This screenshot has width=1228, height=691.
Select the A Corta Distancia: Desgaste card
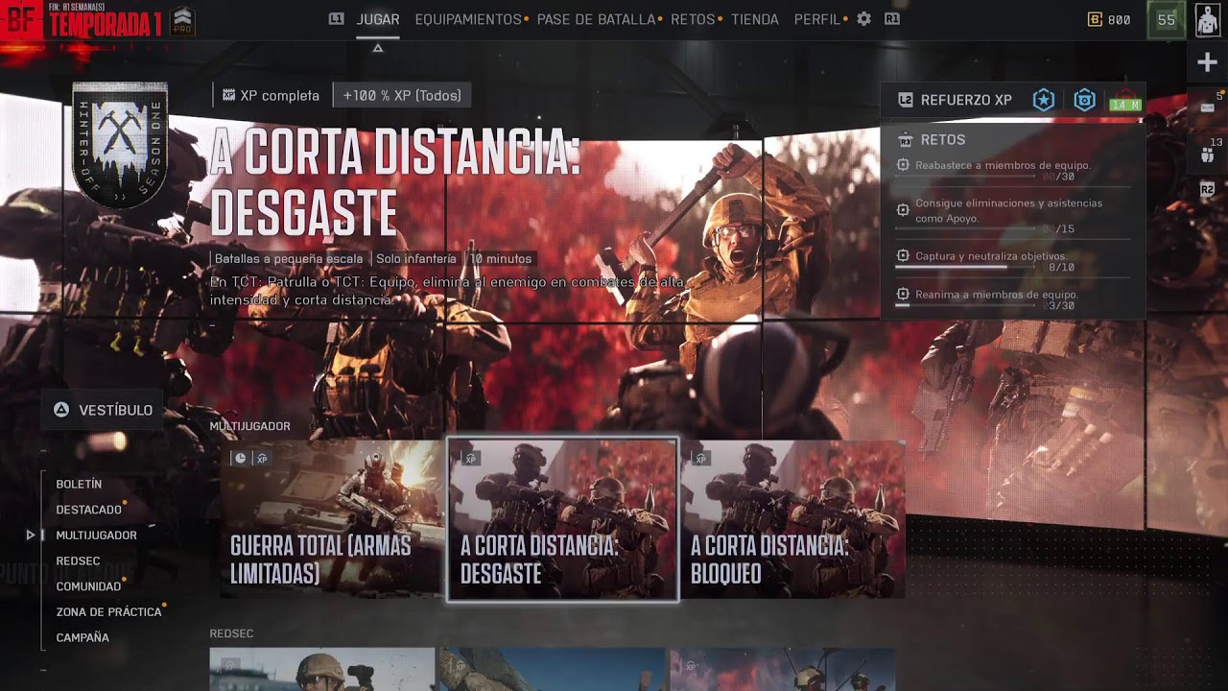click(563, 519)
